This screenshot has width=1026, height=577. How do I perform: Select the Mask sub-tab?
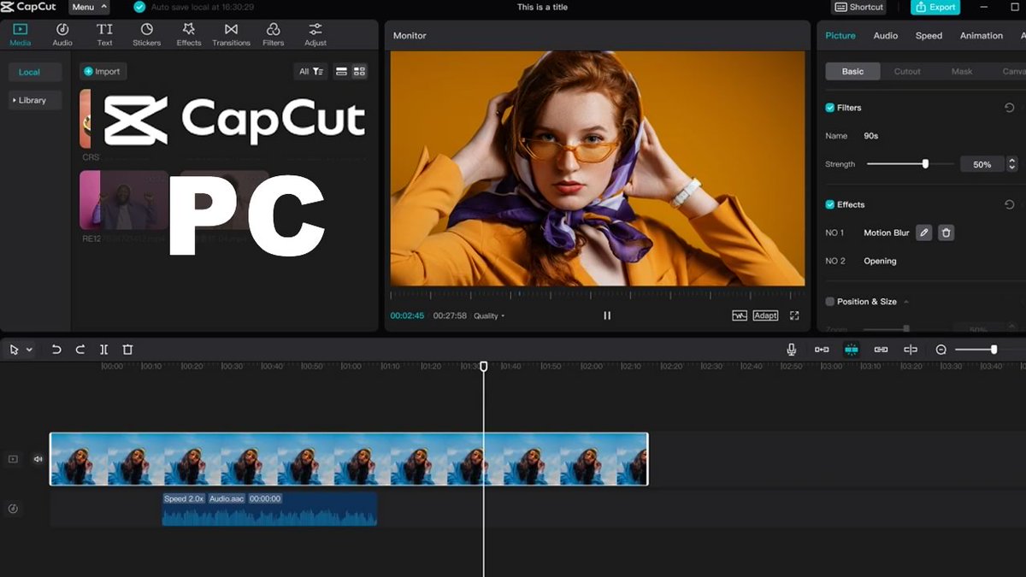[x=962, y=71]
